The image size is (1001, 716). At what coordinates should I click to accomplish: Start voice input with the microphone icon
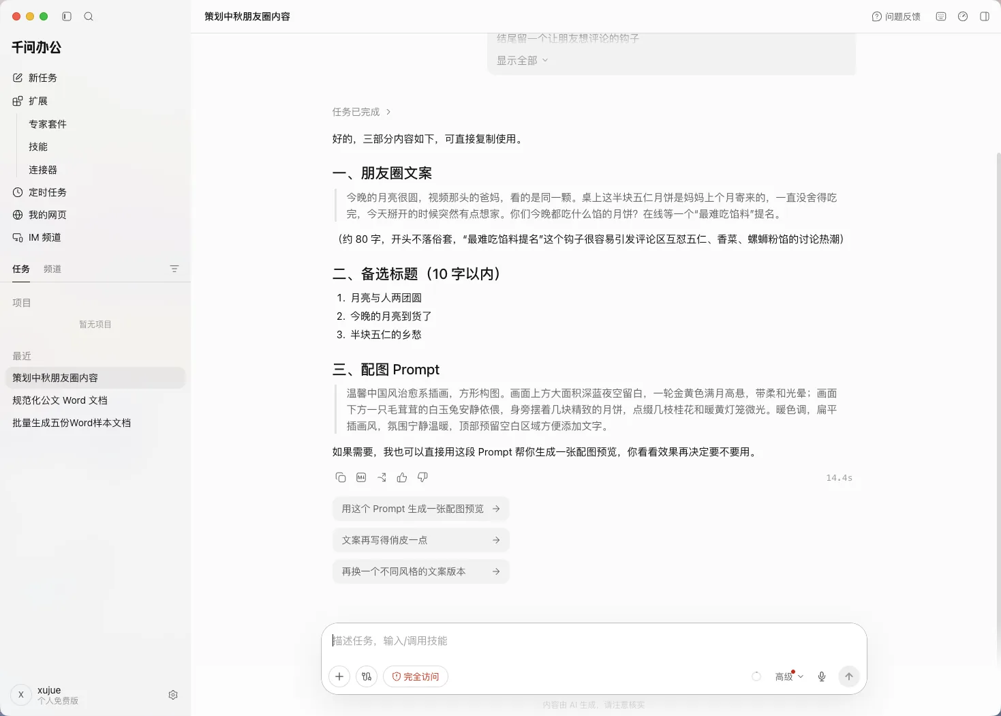coord(822,676)
